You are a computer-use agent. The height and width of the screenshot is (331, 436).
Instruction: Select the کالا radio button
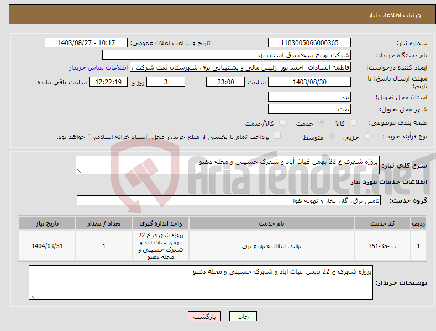click(354, 122)
